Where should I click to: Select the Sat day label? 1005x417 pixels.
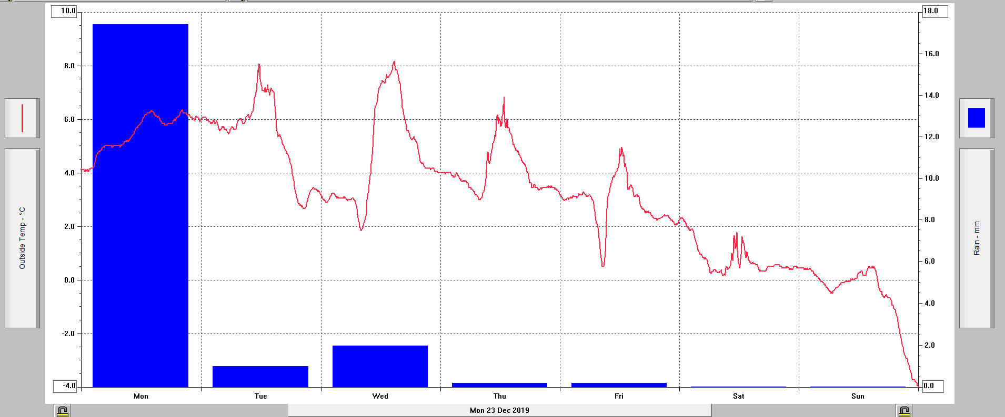[738, 396]
